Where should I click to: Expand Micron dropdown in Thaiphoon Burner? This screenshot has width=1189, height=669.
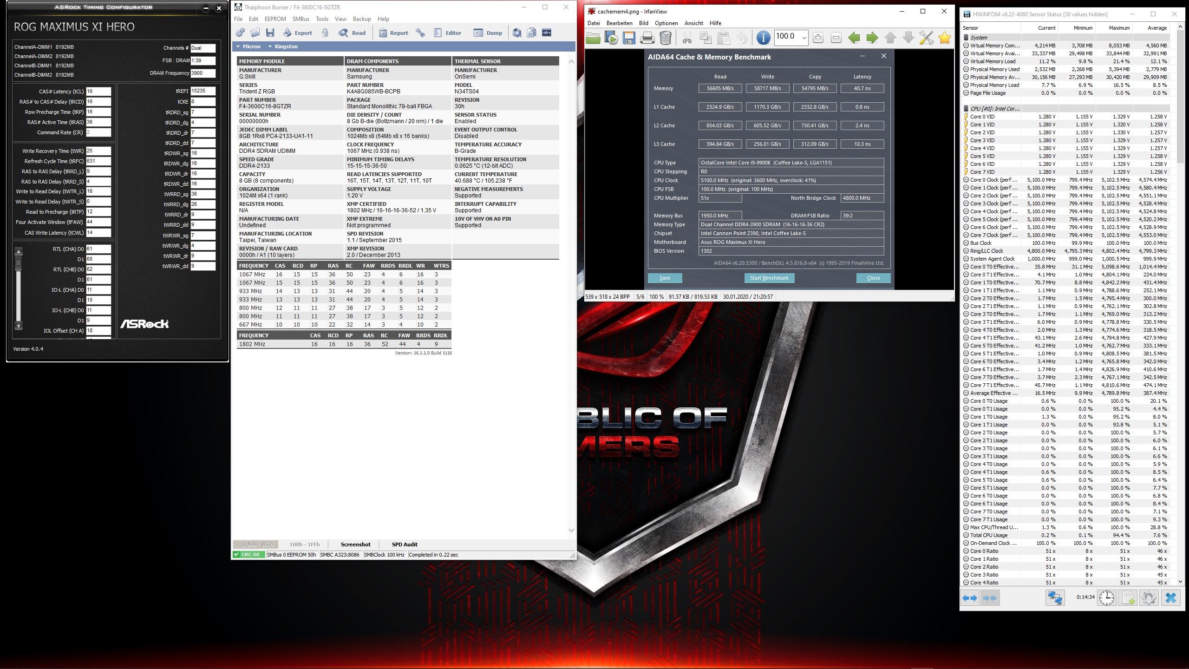click(248, 46)
